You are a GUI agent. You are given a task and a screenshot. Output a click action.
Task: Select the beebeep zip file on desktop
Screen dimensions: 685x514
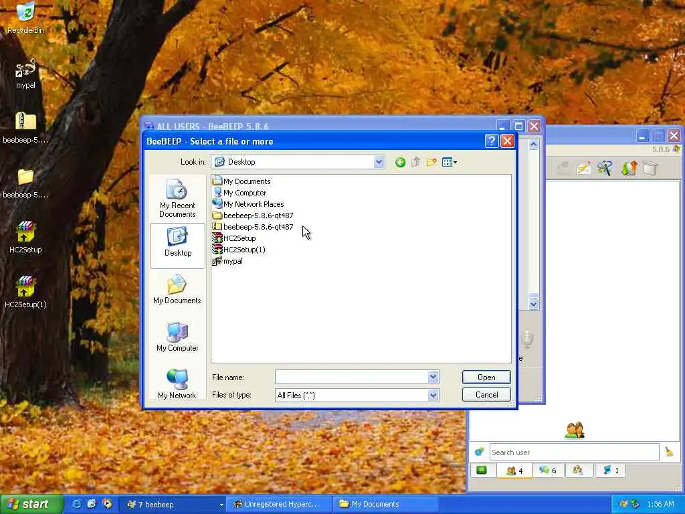pyautogui.click(x=26, y=128)
